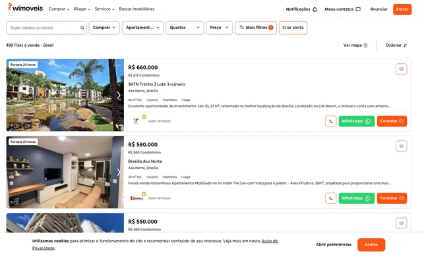Click the R$ 660.000 price
Viewport: 422px width, 256px height.
(x=143, y=67)
